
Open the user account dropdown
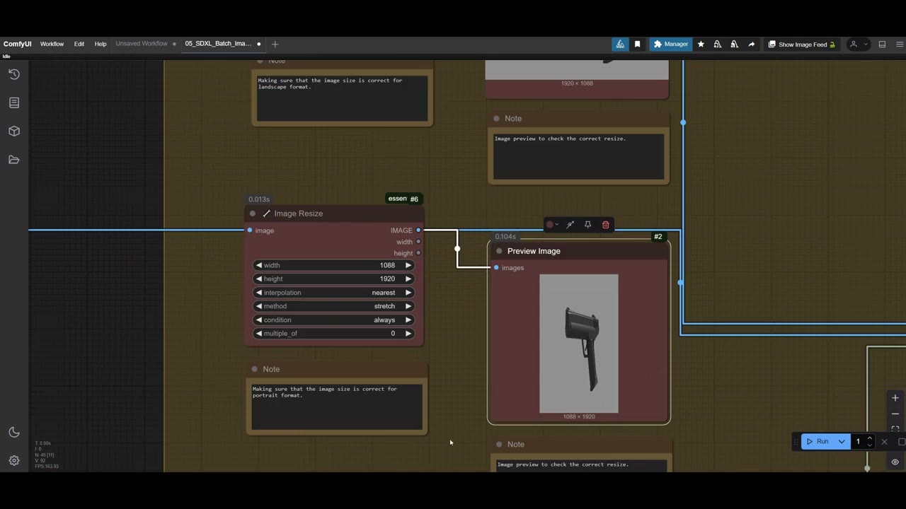[858, 44]
